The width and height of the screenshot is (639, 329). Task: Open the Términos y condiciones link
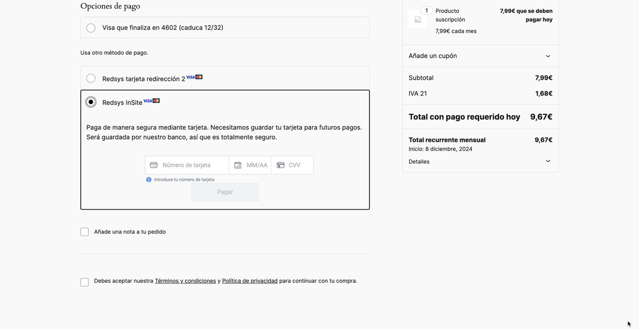(x=184, y=280)
